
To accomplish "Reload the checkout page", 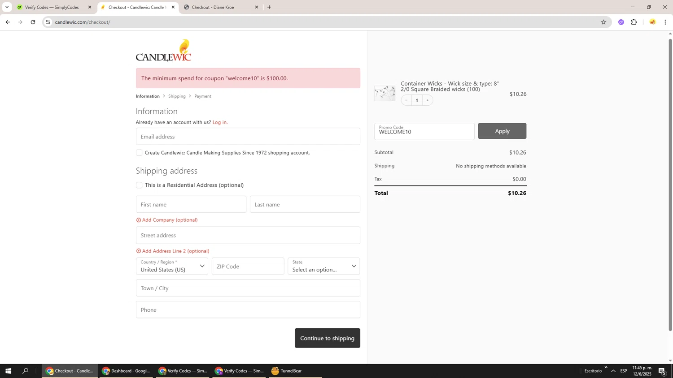I will click(33, 22).
